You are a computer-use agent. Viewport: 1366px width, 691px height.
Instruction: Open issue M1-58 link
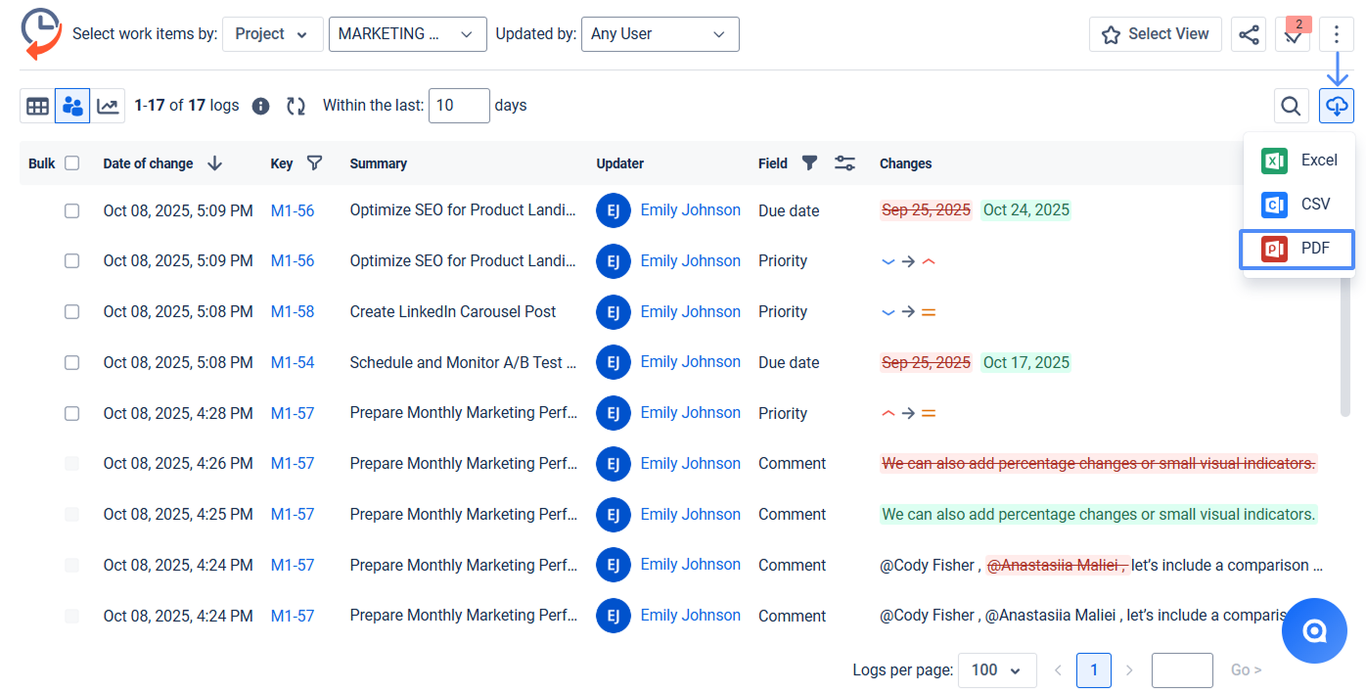coord(293,311)
